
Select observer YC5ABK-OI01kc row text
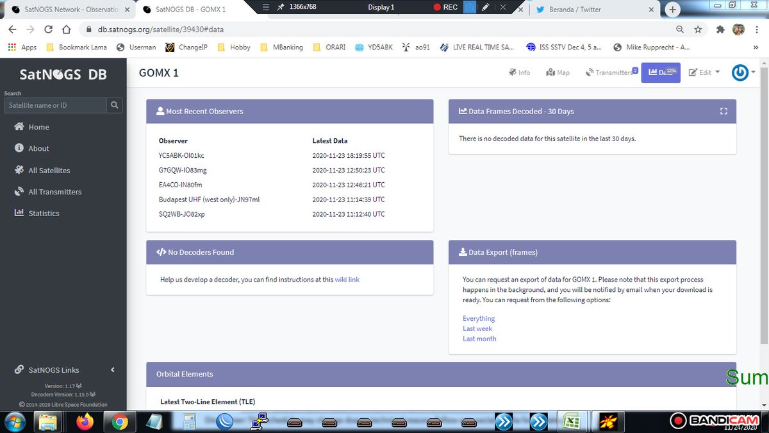coord(181,155)
